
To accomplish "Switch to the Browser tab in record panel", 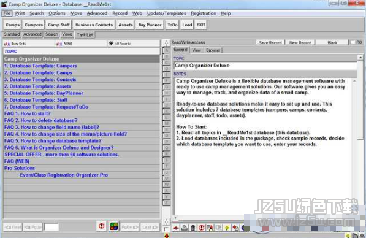I will (213, 50).
